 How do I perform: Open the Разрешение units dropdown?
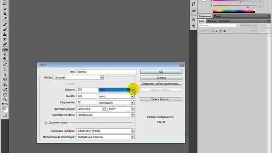[133, 103]
